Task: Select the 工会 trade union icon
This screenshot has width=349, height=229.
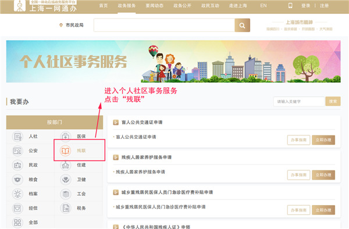Action: [x=65, y=194]
